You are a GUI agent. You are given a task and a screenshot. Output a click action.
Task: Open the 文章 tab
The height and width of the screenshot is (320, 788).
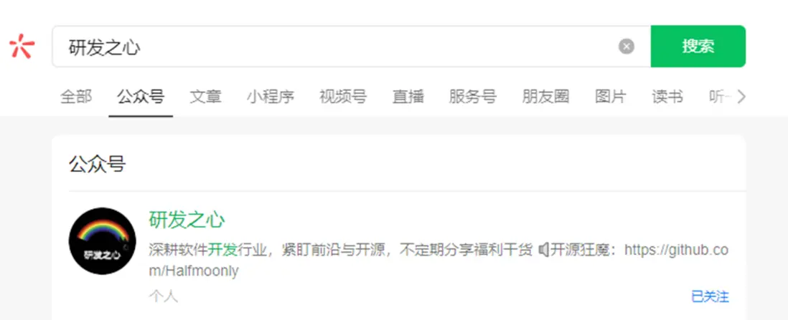click(205, 97)
